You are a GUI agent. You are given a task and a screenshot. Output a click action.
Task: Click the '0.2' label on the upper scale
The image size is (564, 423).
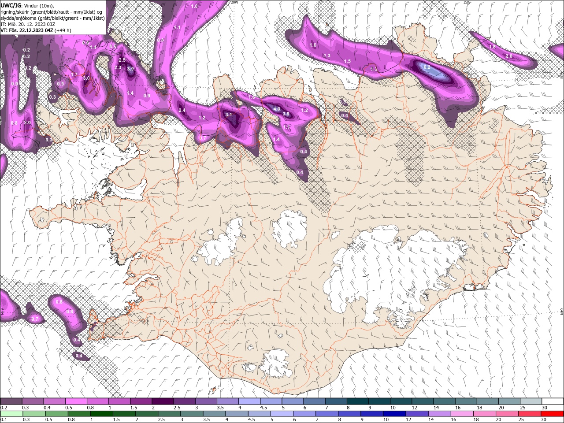(4, 408)
